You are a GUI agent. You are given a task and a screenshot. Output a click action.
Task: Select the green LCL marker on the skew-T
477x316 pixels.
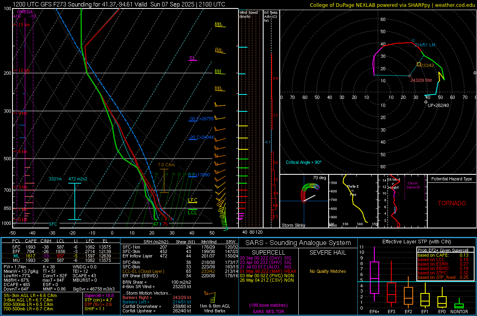[192, 212]
